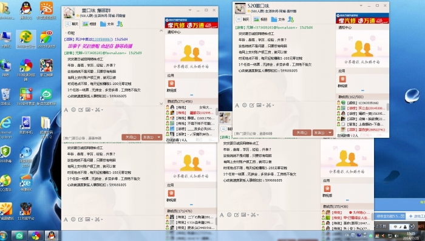Switch to 文件 tab in 520重口味
Viewport: 425px width, 241px height.
pos(278,19)
